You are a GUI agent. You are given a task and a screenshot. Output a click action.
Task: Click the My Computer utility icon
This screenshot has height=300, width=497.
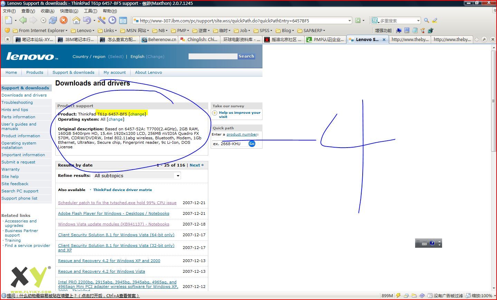399,30
